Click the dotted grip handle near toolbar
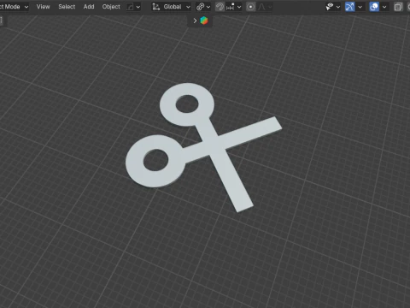Image resolution: width=410 pixels, height=308 pixels. [x=2, y=21]
